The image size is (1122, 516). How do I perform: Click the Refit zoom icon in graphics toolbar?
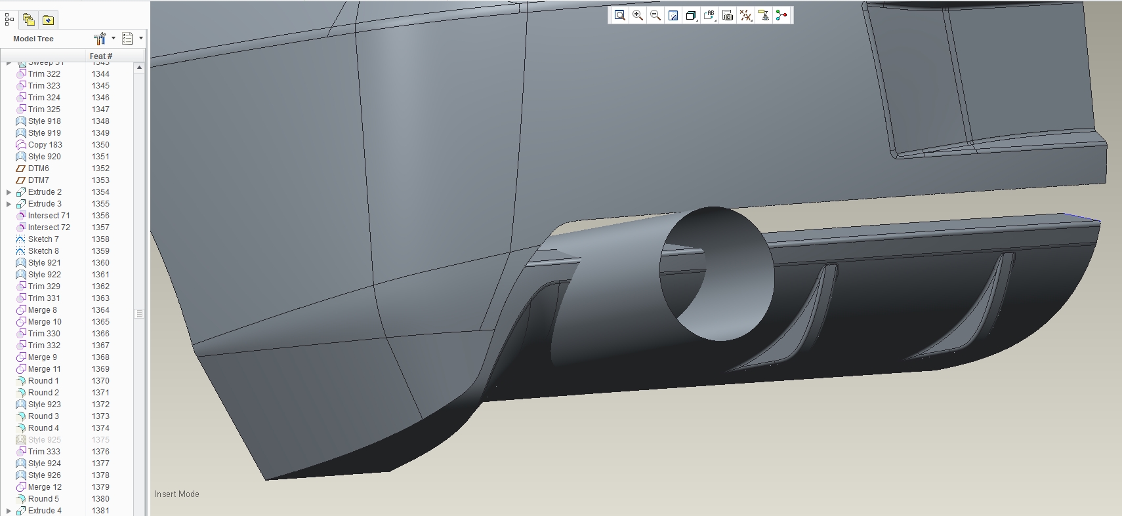[x=619, y=15]
